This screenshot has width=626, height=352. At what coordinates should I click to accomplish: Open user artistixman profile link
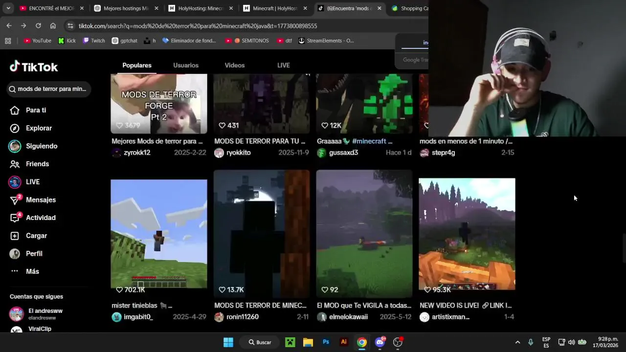click(450, 317)
